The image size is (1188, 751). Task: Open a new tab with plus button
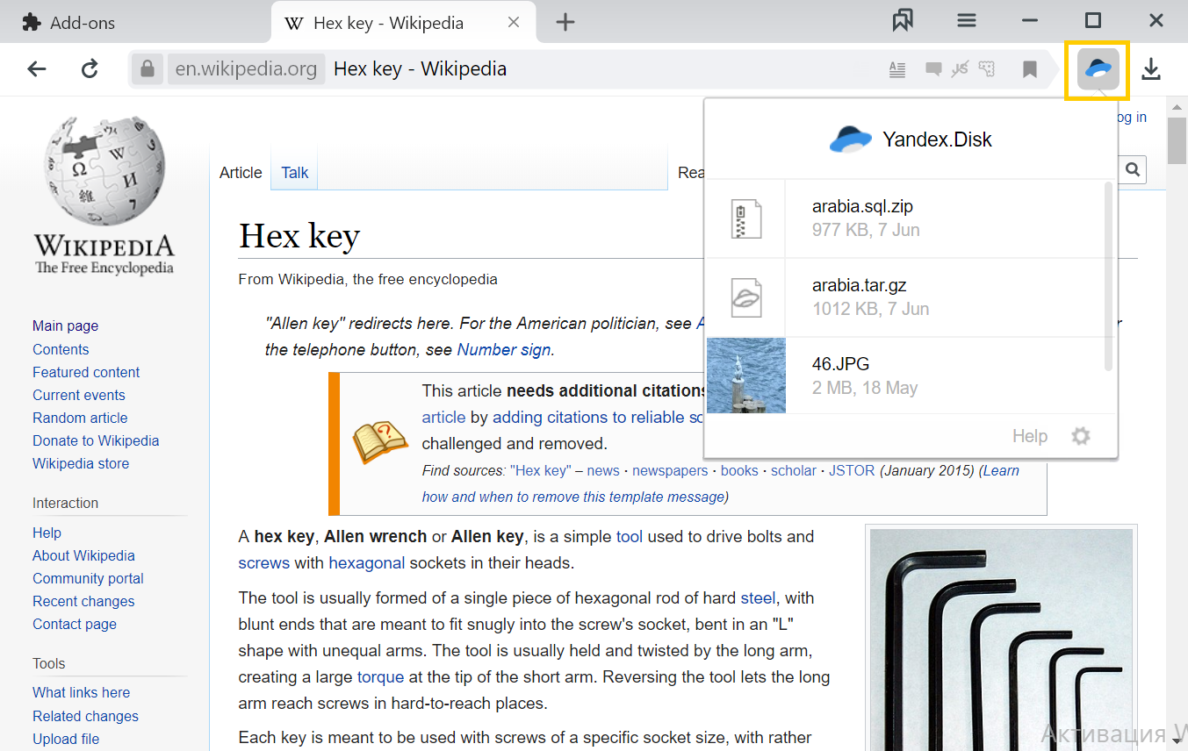[x=565, y=22]
